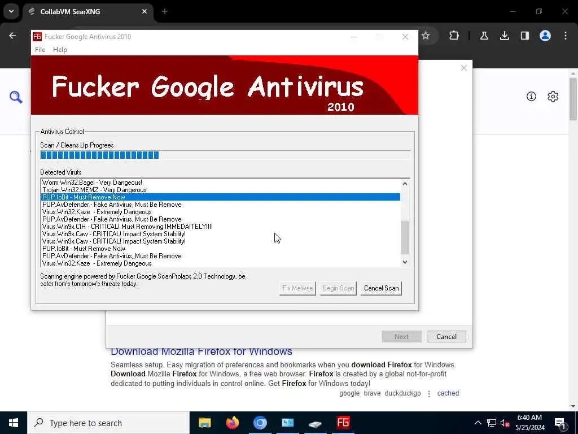The image size is (578, 434).
Task: Close the installer dialog with X icon
Action: pyautogui.click(x=464, y=68)
